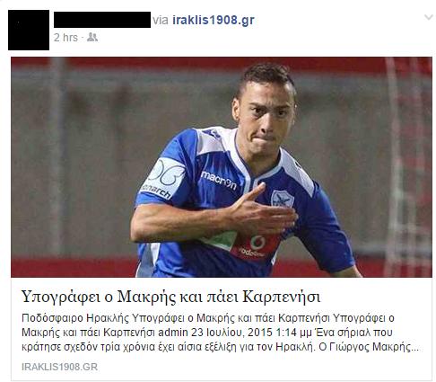Click the word via in the post header
436x382 pixels.
(x=161, y=20)
